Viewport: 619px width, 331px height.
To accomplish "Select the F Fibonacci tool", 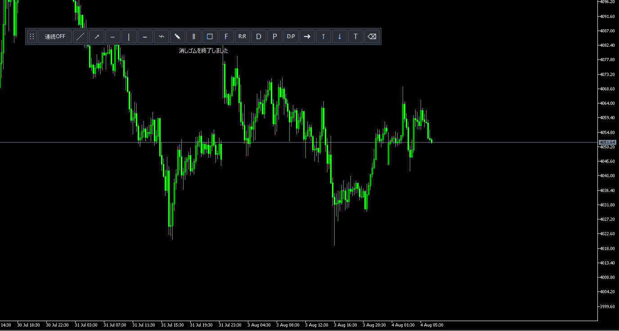I will [226, 36].
